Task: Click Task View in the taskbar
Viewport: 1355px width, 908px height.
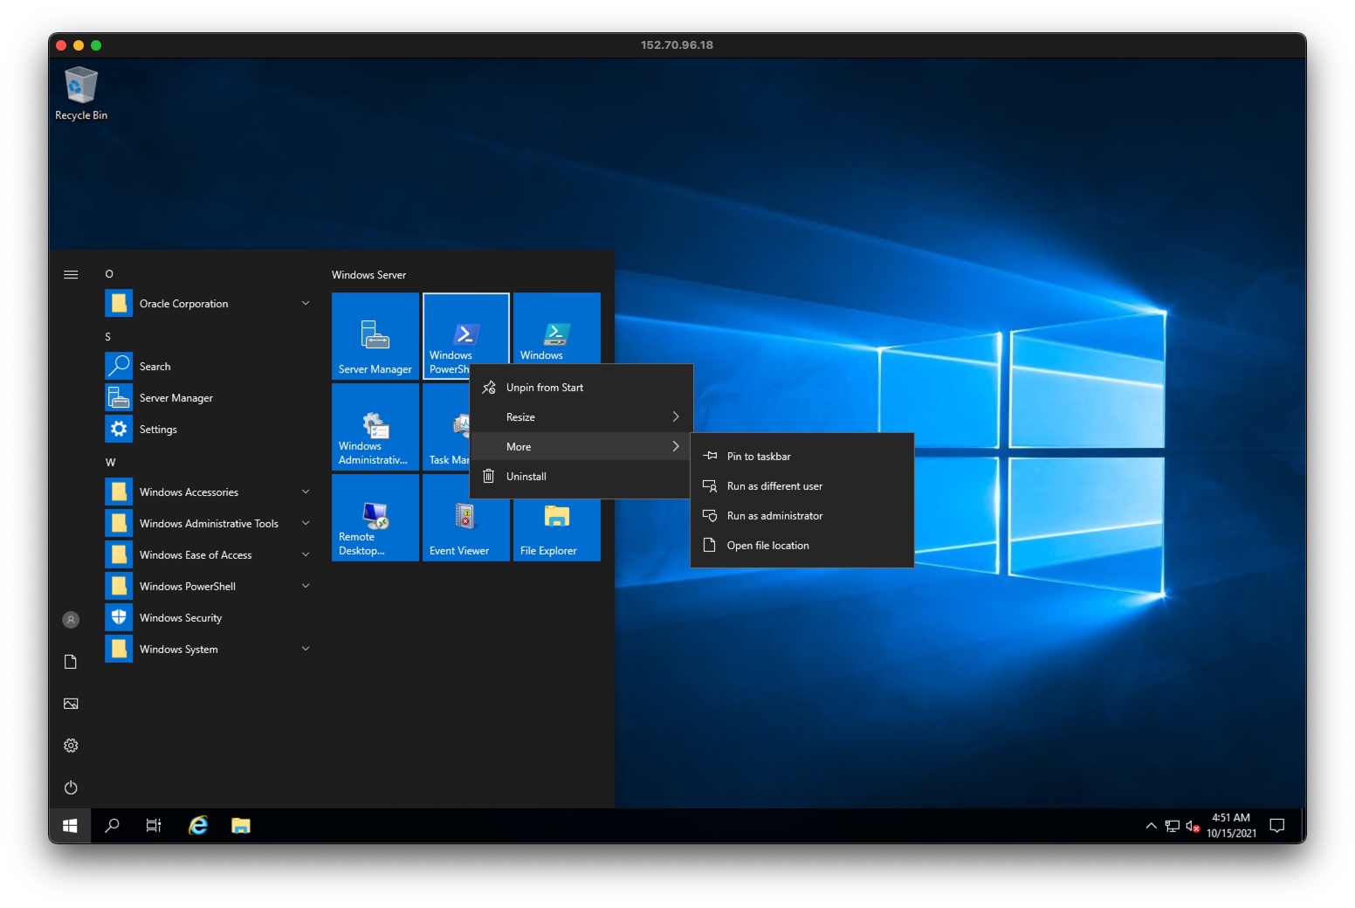Action: 154,825
